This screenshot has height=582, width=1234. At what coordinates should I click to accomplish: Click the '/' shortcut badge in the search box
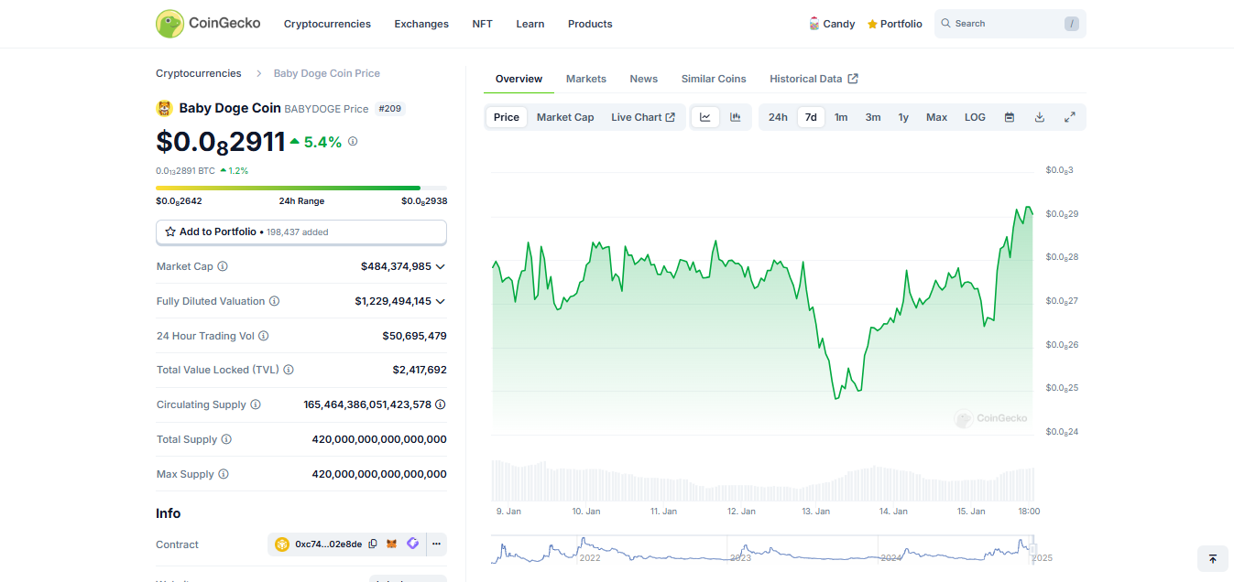pyautogui.click(x=1072, y=24)
